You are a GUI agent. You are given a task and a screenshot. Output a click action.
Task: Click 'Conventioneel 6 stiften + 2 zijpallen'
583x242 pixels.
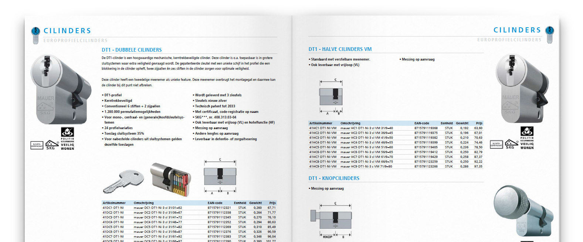pos(131,106)
